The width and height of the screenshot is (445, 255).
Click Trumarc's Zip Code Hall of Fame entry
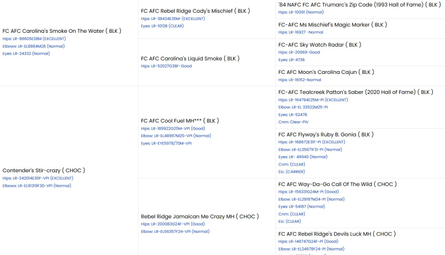point(359,5)
